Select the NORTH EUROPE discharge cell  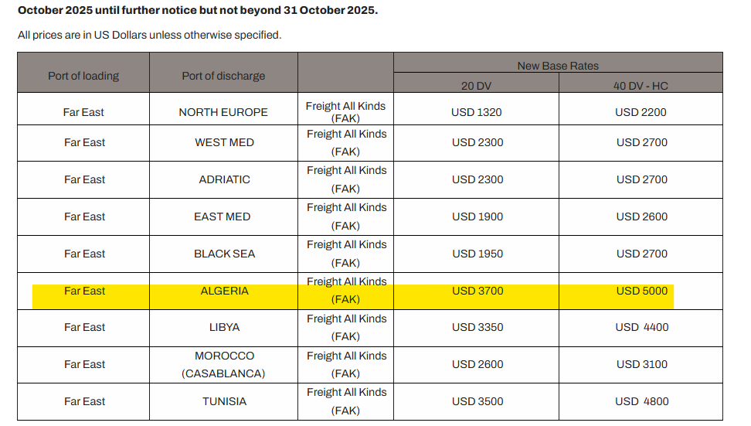[x=223, y=112]
